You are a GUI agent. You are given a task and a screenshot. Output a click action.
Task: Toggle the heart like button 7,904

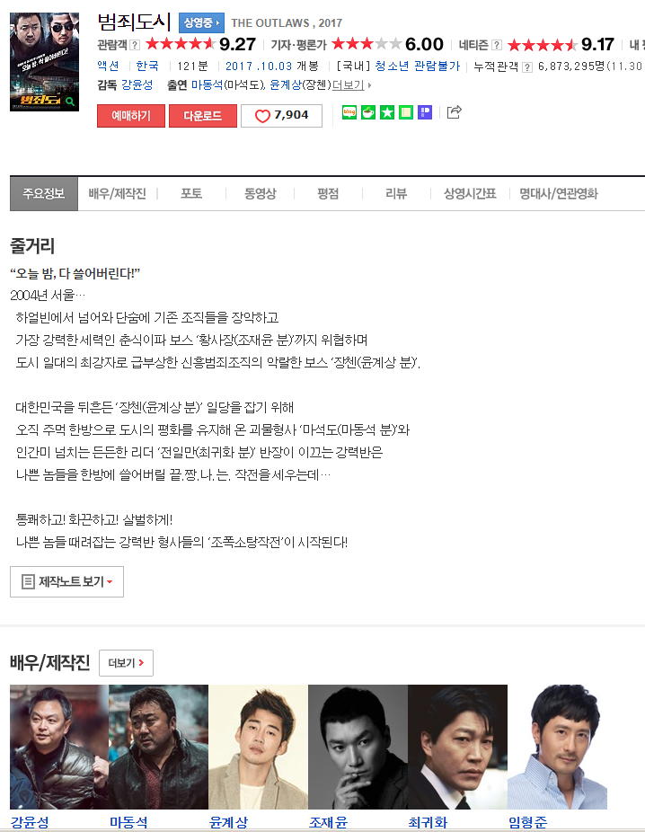point(282,116)
